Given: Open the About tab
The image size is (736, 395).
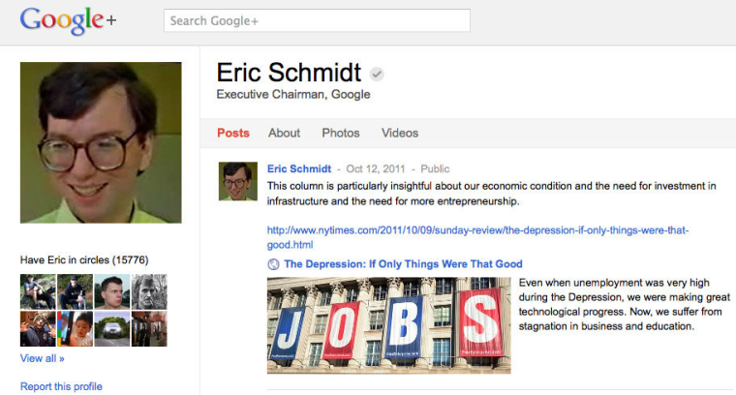Looking at the screenshot, I should click(x=285, y=133).
